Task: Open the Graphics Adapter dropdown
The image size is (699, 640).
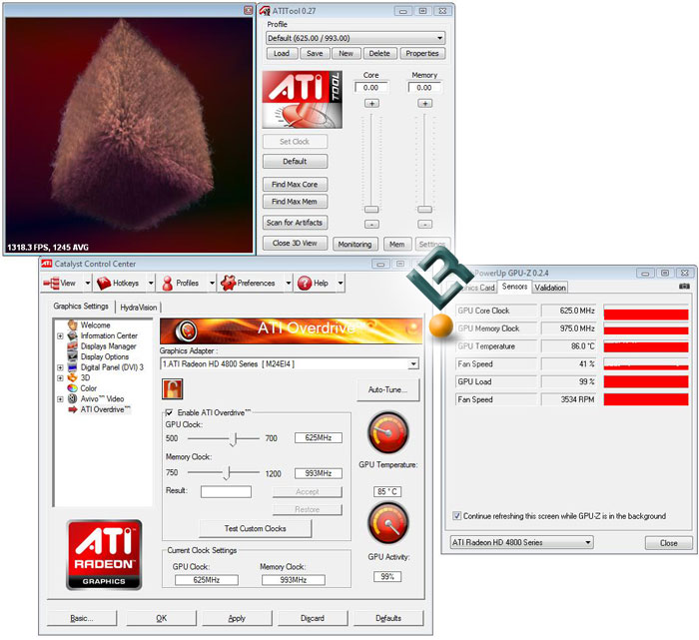Action: click(x=413, y=364)
